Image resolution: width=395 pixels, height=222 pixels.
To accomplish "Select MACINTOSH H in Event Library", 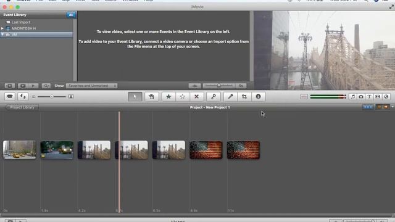I will pos(23,28).
